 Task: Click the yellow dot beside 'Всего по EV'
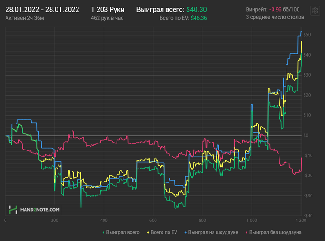click(x=148, y=233)
